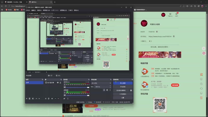The image size is (208, 117).
Task: Bookmark page with star icon in address bar
Action: pos(184,6)
